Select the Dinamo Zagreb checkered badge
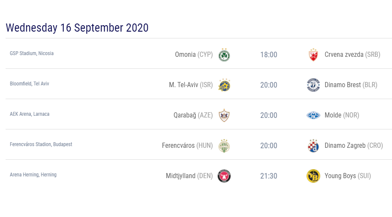This screenshot has height=217, width=392. click(x=313, y=146)
